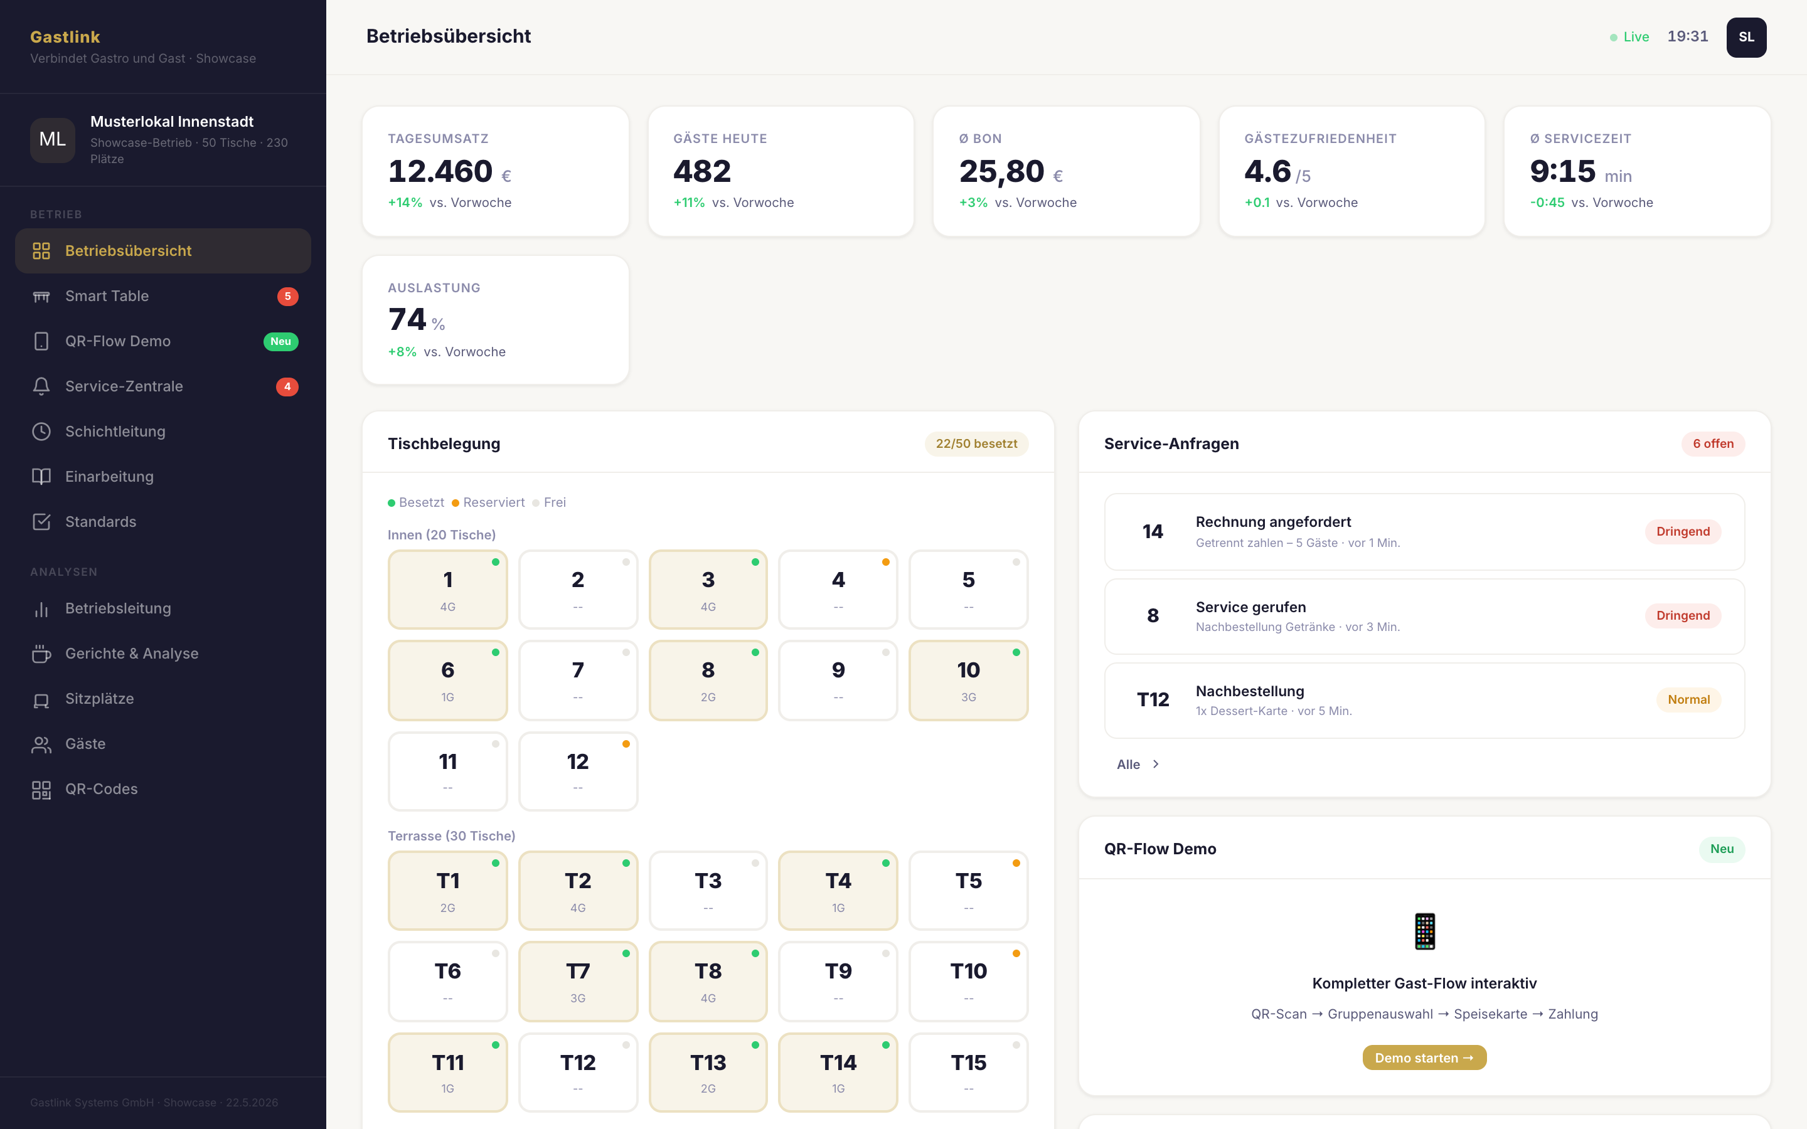The width and height of the screenshot is (1807, 1129).
Task: Click the ML restaurant avatar
Action: tap(52, 140)
